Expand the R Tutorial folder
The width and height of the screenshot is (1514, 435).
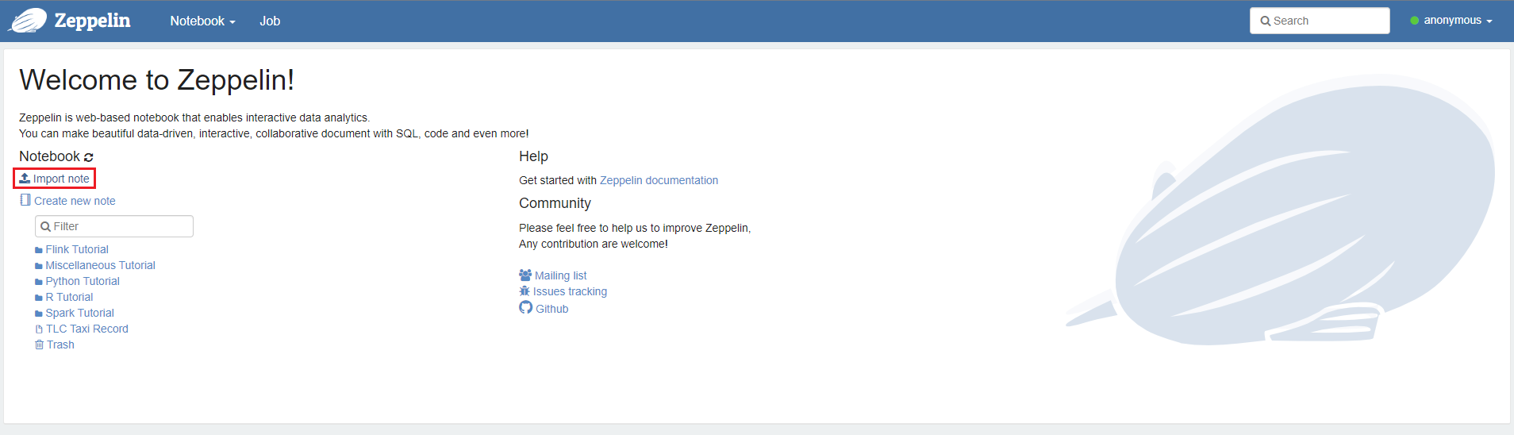pos(69,297)
